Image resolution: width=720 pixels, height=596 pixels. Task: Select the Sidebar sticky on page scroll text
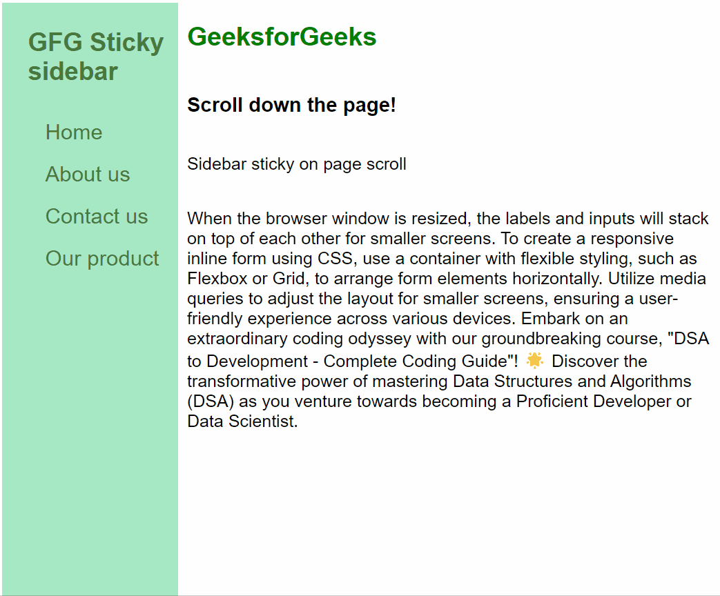(x=297, y=164)
